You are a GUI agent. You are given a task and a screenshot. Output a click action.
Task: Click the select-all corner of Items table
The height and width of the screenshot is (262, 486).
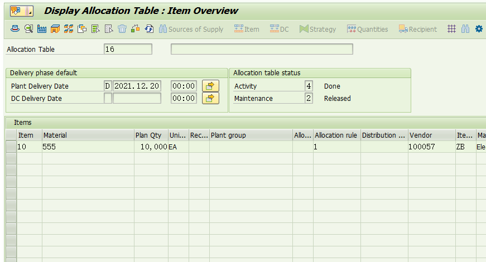click(11, 135)
